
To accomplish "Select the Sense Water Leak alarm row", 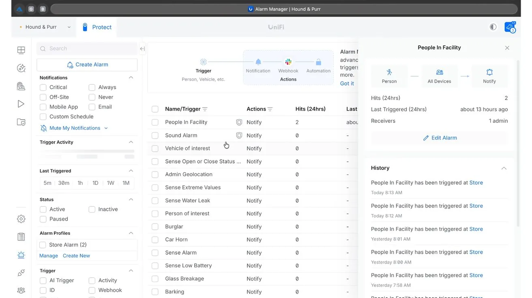I will pos(253,201).
